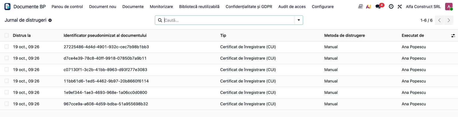Screen dimensions: 458x117
Task: Open record d7ce4e39-78c8-40ff-9918-07850b7a9b11
Action: [x=105, y=58]
